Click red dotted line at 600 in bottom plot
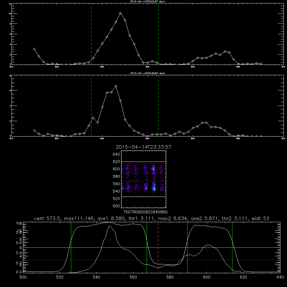 tap(207, 247)
